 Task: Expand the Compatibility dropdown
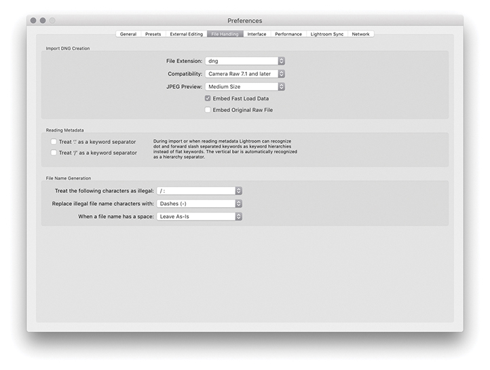(245, 74)
